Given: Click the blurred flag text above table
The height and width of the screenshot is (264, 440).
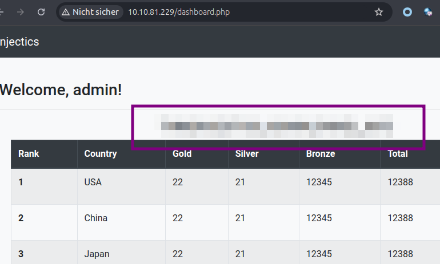Looking at the screenshot, I should click(277, 126).
